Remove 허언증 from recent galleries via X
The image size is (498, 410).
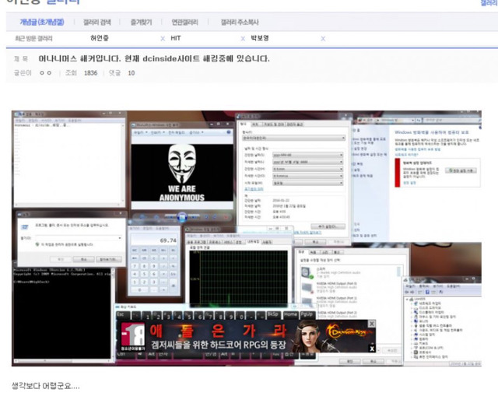coord(163,39)
